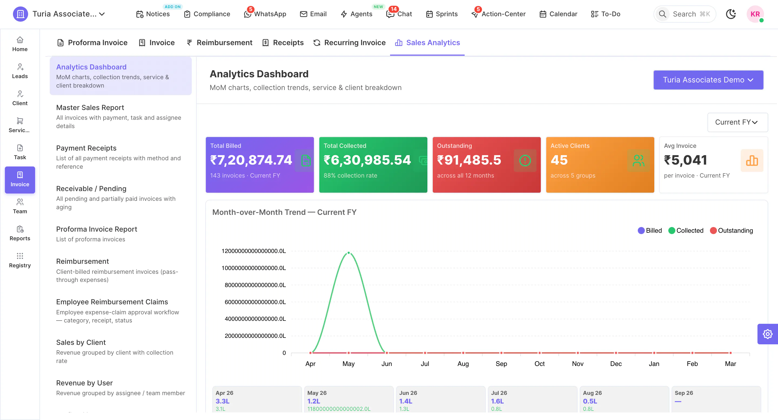Toggle the Outstanding series in legend

coord(732,231)
